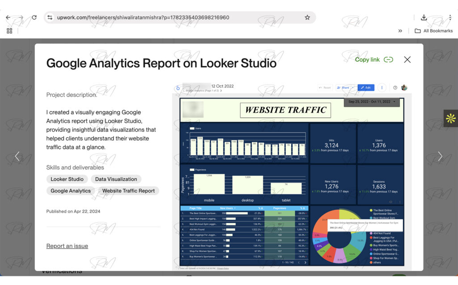Open the apps grid icon in bookmarks bar
This screenshot has height=285, width=458.
(x=9, y=31)
